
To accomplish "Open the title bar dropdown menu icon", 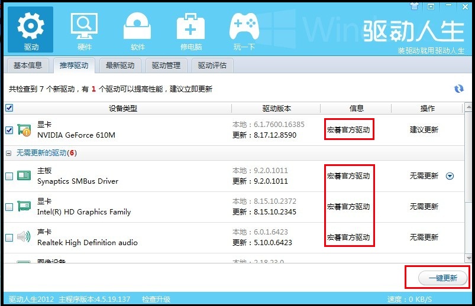I will (x=431, y=6).
